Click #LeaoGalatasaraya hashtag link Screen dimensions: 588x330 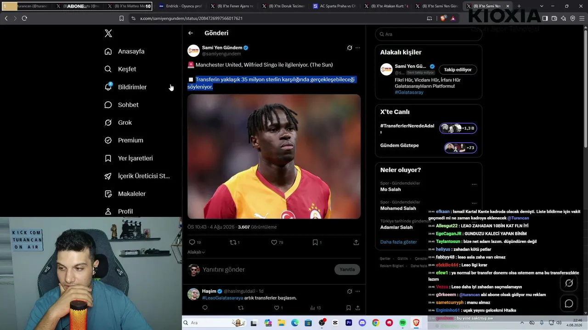[x=223, y=298]
